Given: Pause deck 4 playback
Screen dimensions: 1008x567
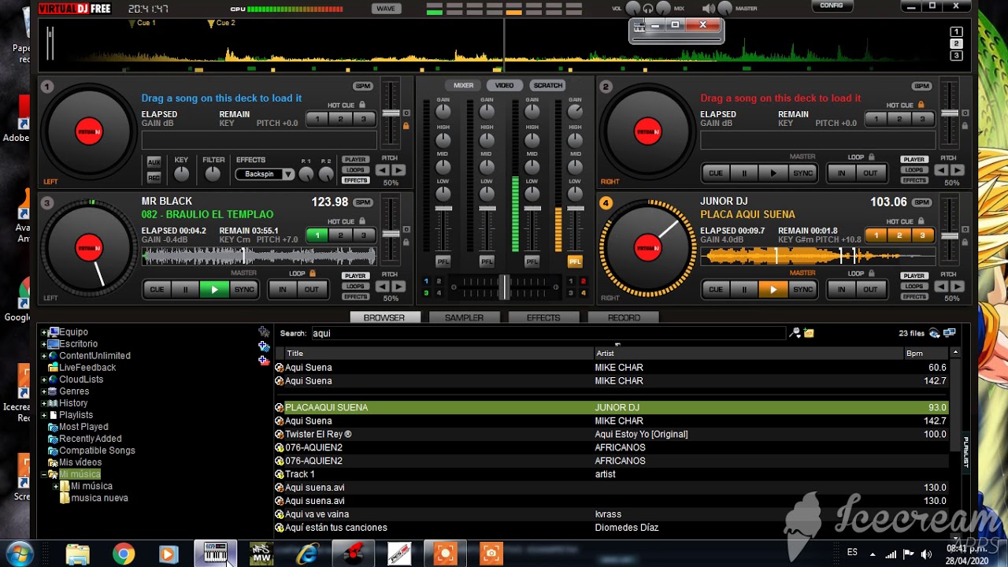Looking at the screenshot, I should 744,289.
